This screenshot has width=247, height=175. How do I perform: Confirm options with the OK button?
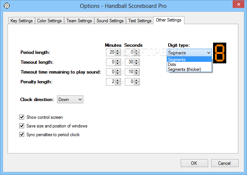194,163
